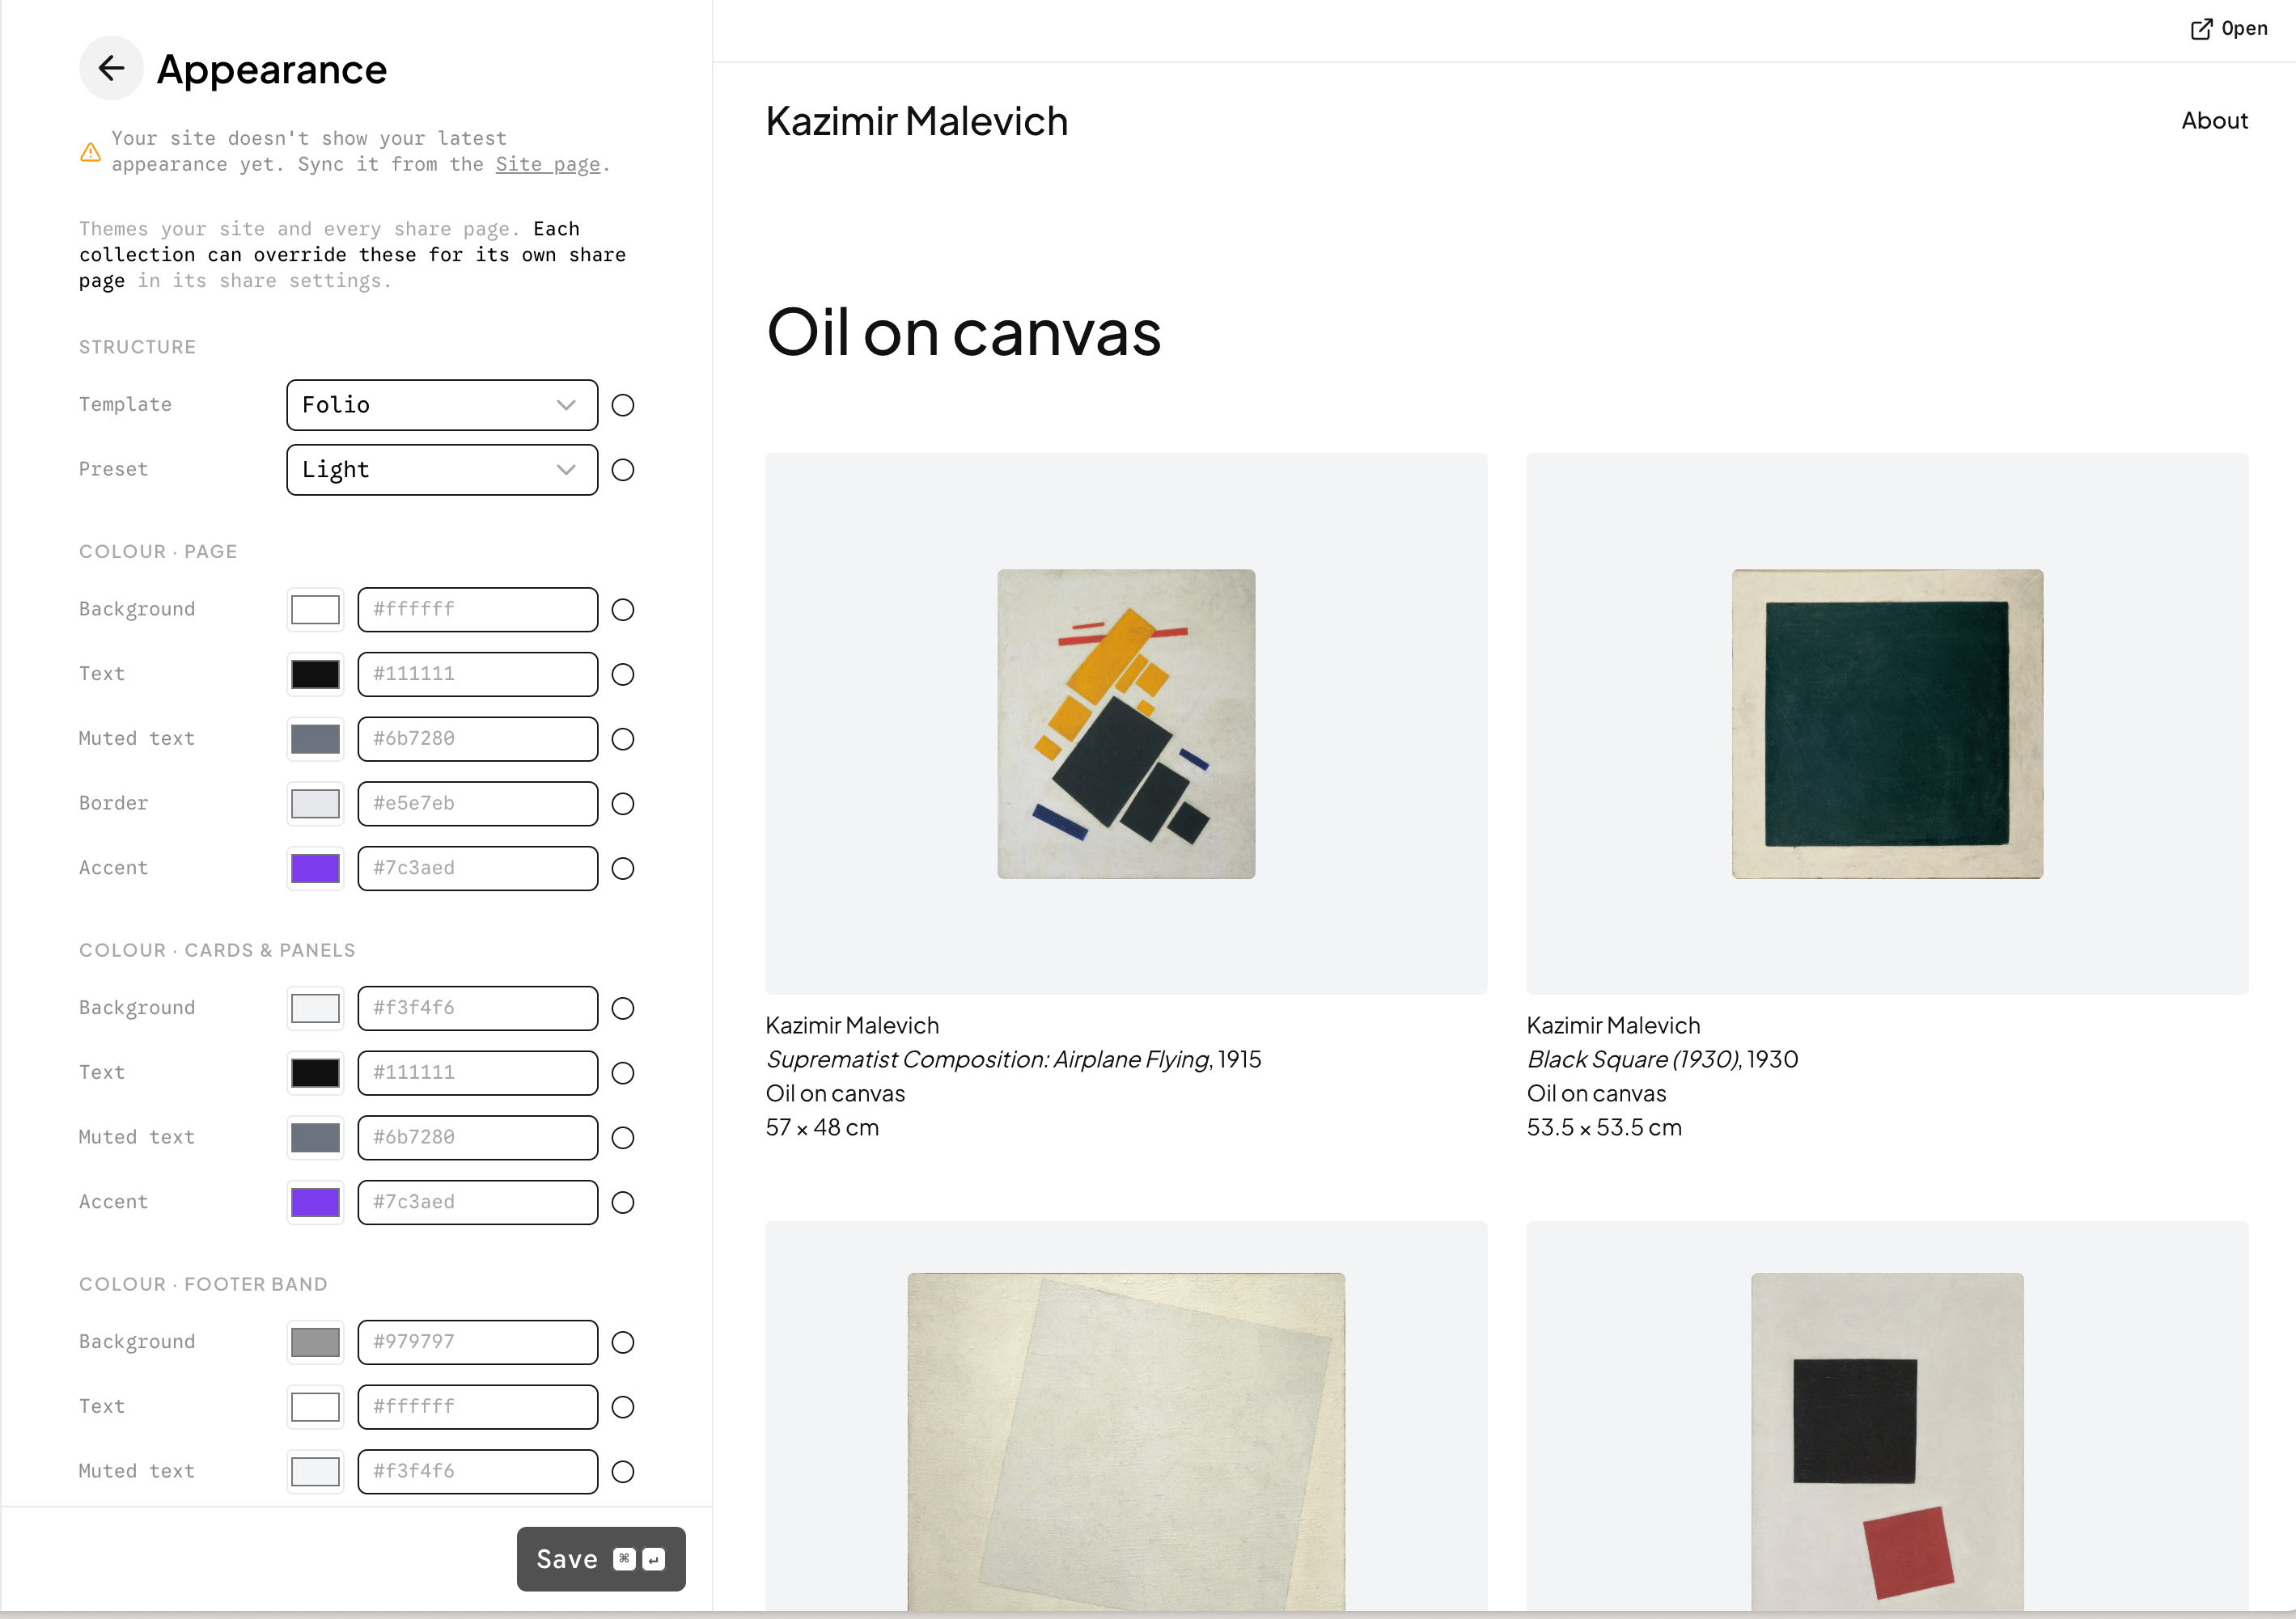Image resolution: width=2296 pixels, height=1619 pixels.
Task: Click the Cards Text hex field #111111
Action: pyautogui.click(x=478, y=1073)
